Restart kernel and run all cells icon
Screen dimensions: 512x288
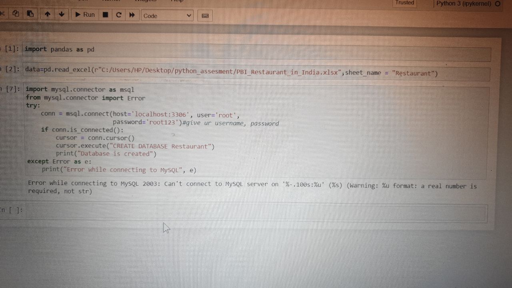pos(132,15)
